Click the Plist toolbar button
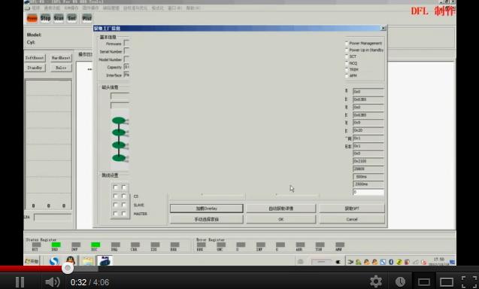Image resolution: width=479 pixels, height=289 pixels. [86, 18]
